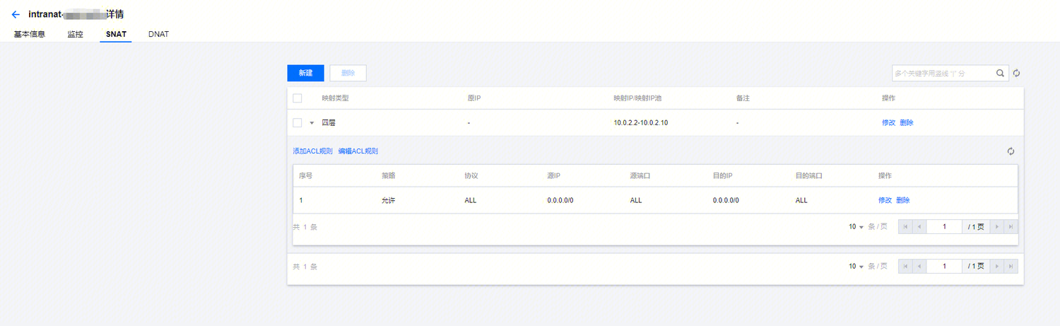Tick the checkbox for the 四层 row

(298, 122)
